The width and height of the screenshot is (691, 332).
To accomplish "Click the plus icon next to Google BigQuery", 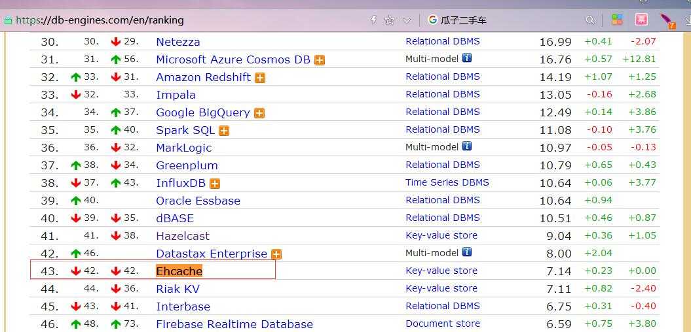I will 259,113.
